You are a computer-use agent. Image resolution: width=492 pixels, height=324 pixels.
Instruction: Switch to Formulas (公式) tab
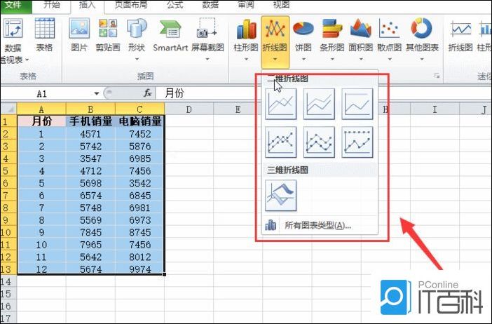point(175,5)
